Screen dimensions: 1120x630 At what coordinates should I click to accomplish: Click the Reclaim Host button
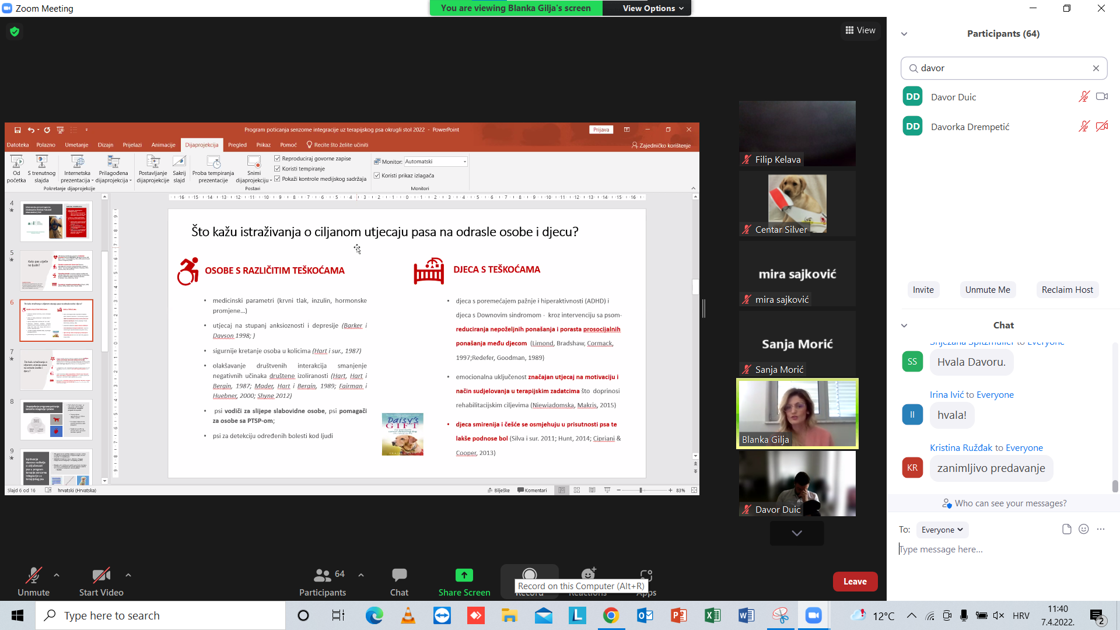(x=1067, y=290)
